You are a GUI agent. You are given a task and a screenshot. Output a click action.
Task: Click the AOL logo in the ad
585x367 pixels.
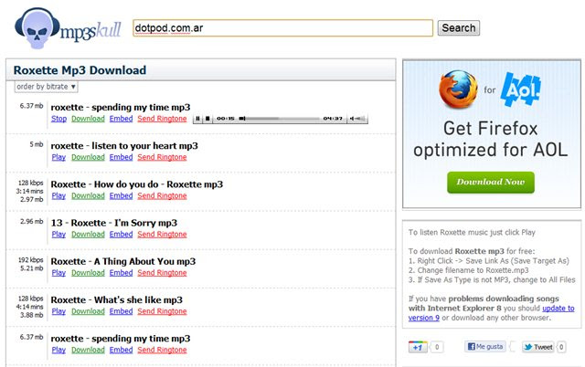(x=521, y=89)
